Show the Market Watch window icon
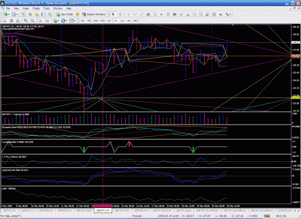The height and width of the screenshot is (219, 301). 24,14
